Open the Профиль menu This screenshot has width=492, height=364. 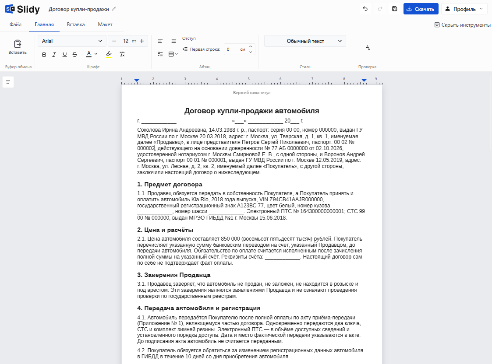(465, 9)
